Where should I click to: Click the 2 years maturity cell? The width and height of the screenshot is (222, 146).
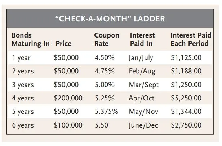(x=22, y=71)
